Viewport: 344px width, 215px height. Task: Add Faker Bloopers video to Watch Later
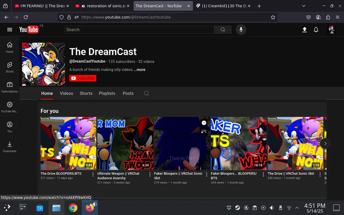[x=204, y=123]
